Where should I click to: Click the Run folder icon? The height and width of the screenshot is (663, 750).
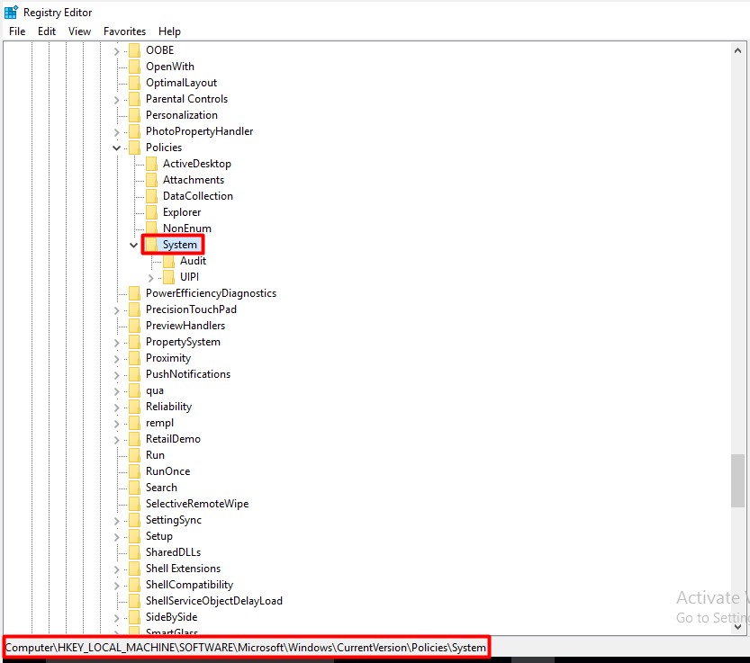(x=135, y=455)
